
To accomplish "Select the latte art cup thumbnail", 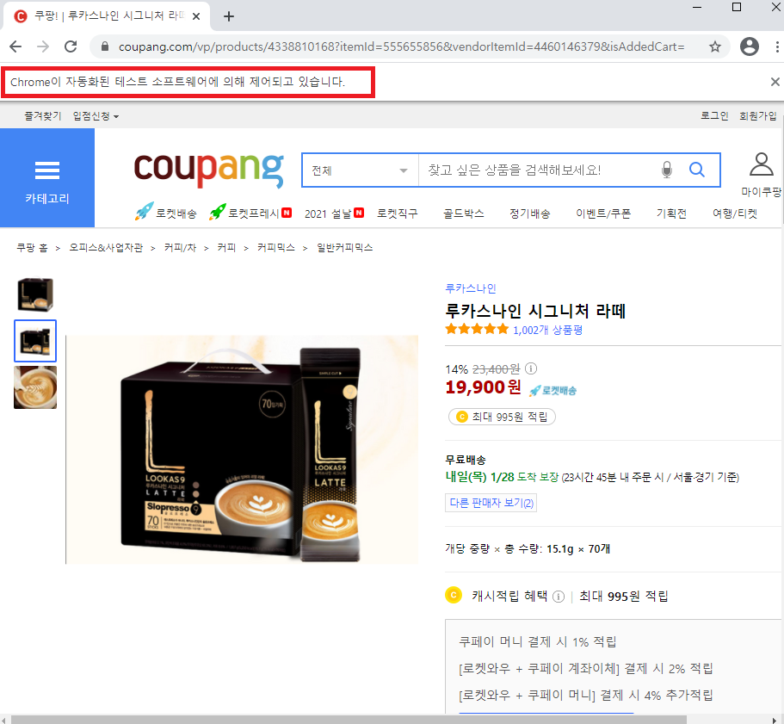I will pos(35,387).
